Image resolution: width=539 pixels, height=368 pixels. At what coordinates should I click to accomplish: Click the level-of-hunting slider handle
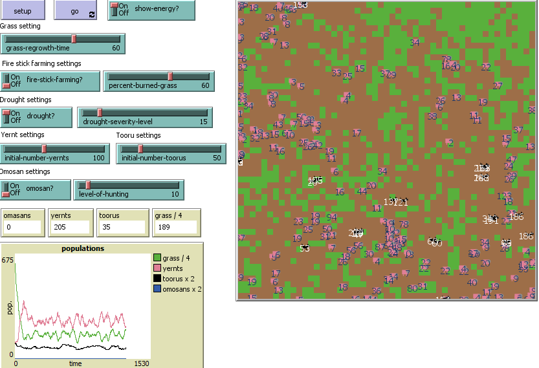point(88,185)
